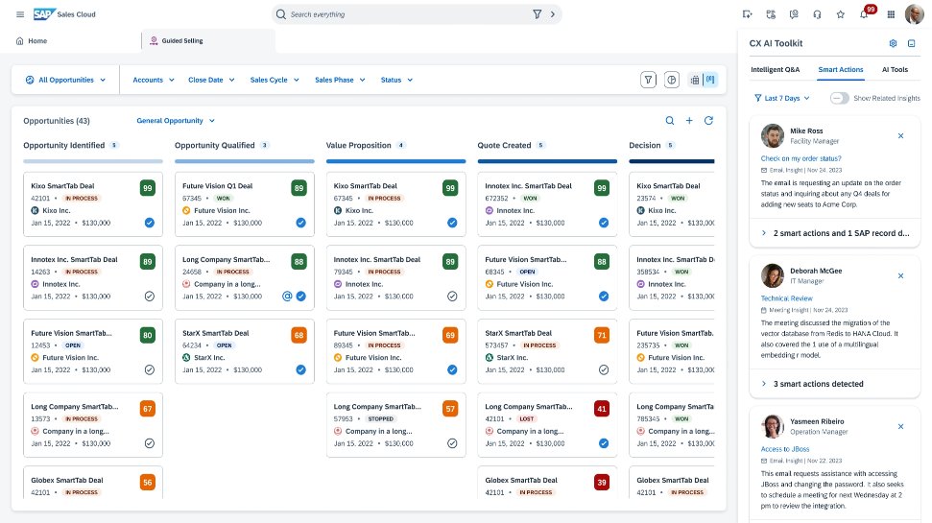The height and width of the screenshot is (523, 932).
Task: Open the Accounts filter dropdown
Action: click(154, 80)
